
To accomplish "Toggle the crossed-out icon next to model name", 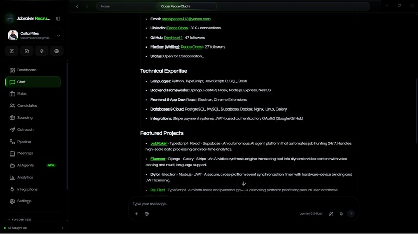I will point(331,214).
